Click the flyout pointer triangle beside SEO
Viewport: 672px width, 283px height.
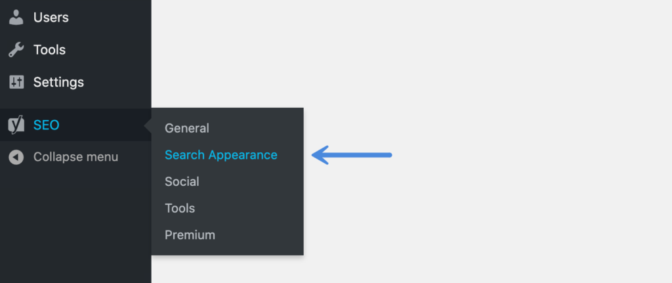coord(148,125)
